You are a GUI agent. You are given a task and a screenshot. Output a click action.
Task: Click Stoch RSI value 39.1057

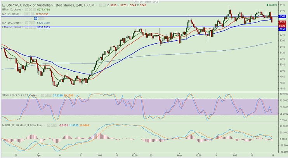pos(69,96)
